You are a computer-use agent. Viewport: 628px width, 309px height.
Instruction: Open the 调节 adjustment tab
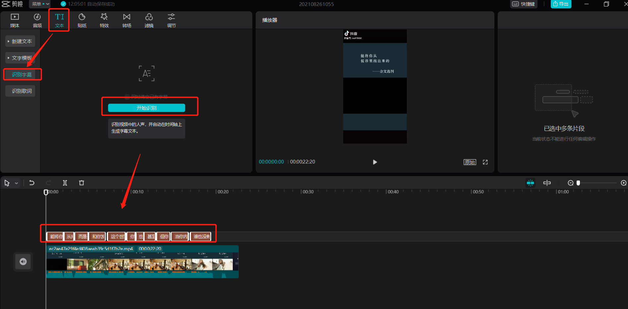pos(171,21)
